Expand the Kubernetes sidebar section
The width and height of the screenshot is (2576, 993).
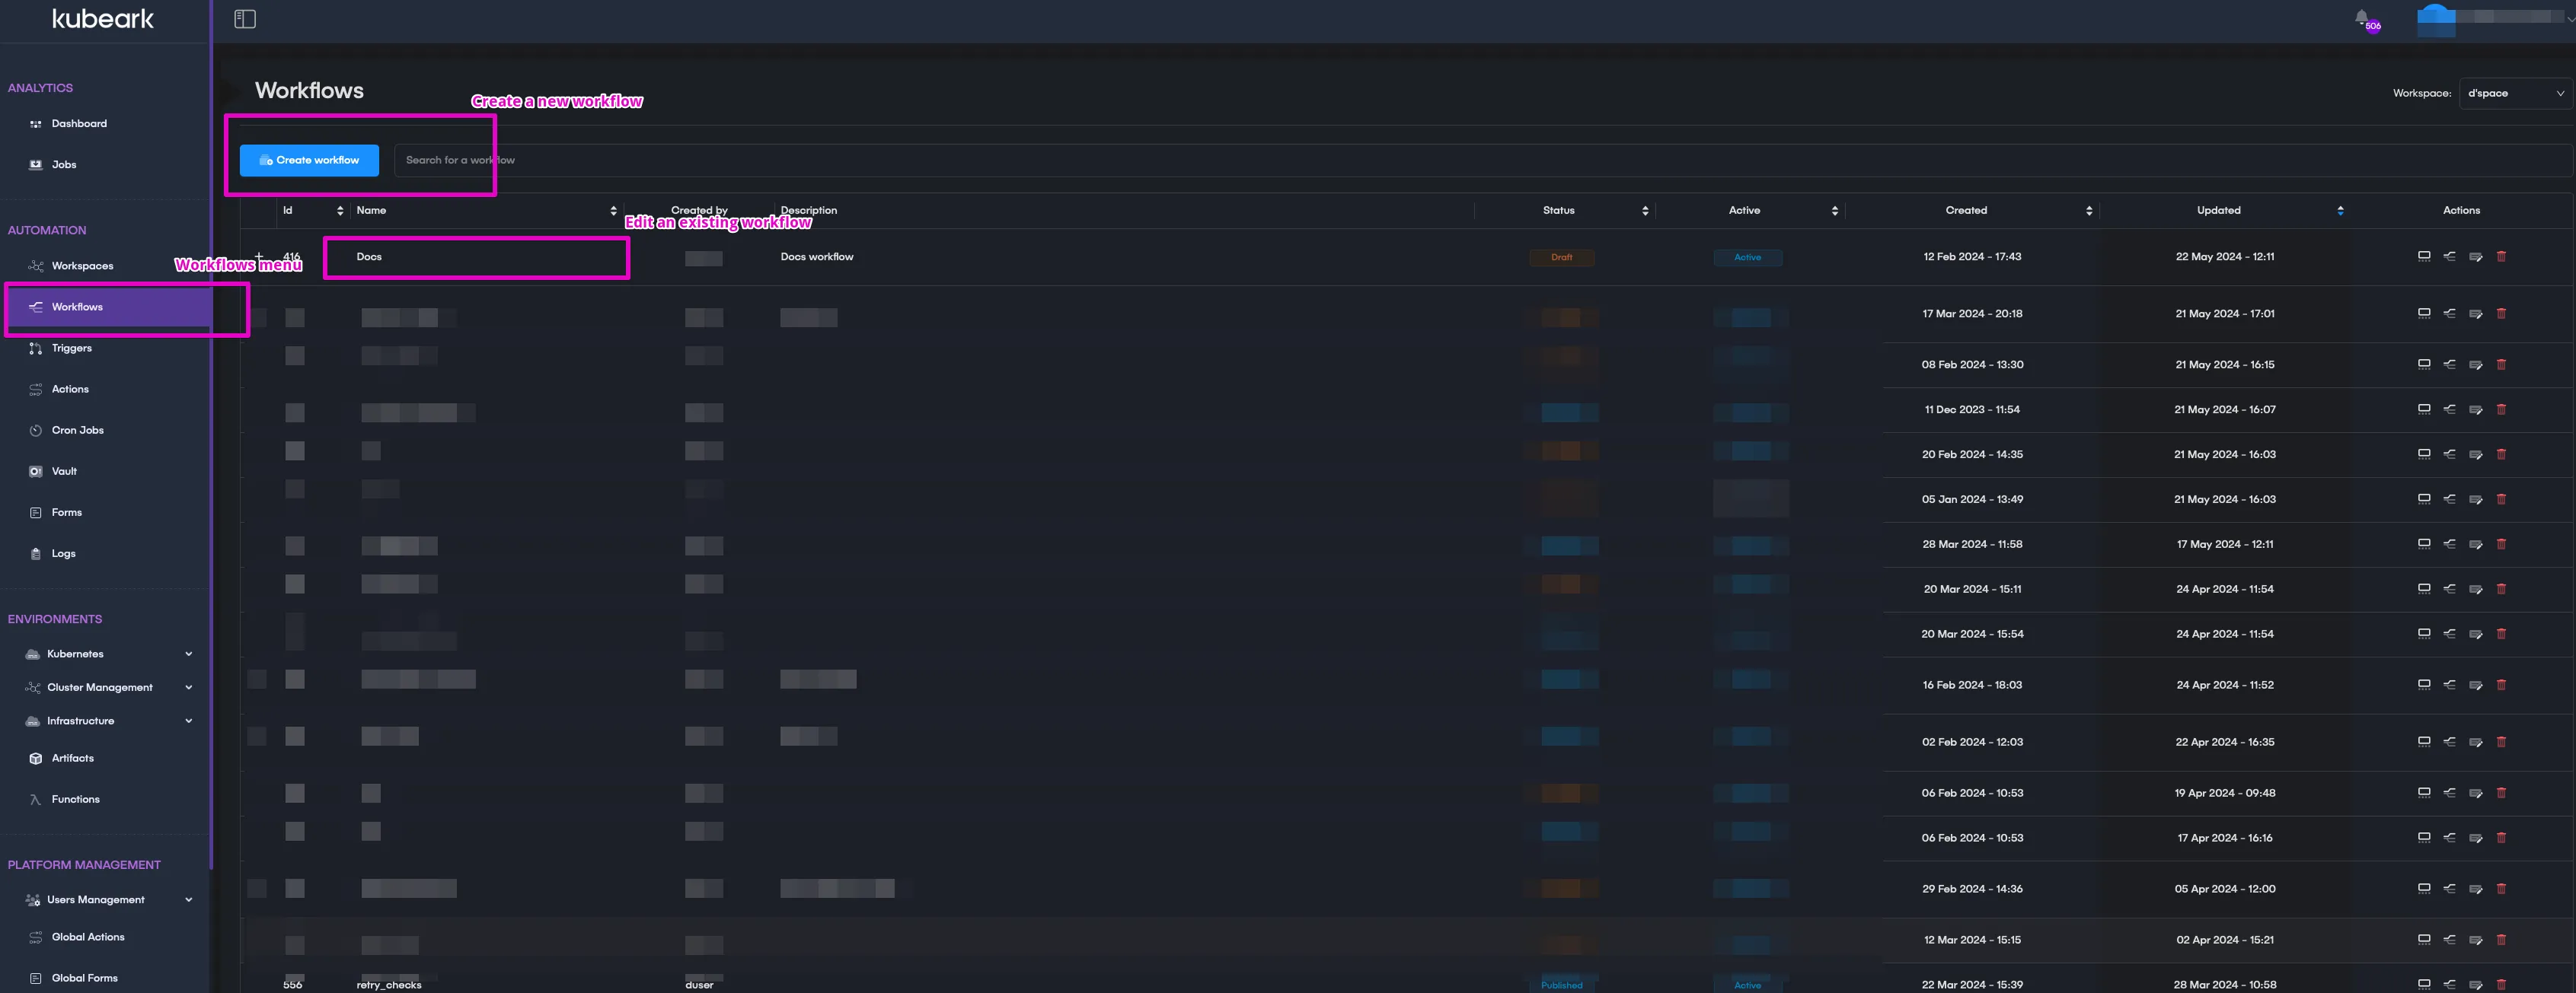tap(188, 654)
